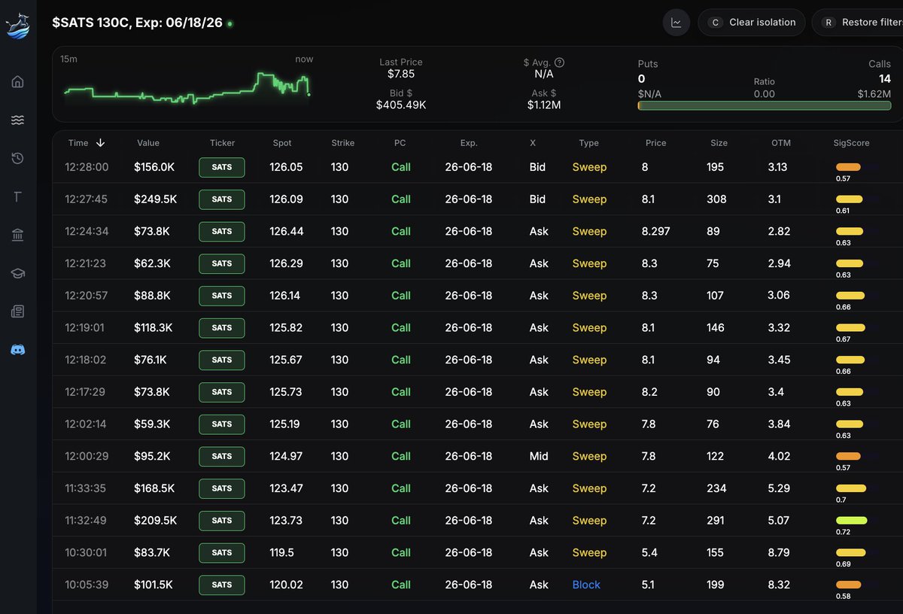
Task: Open the T ticker sidebar icon
Action: tap(17, 197)
